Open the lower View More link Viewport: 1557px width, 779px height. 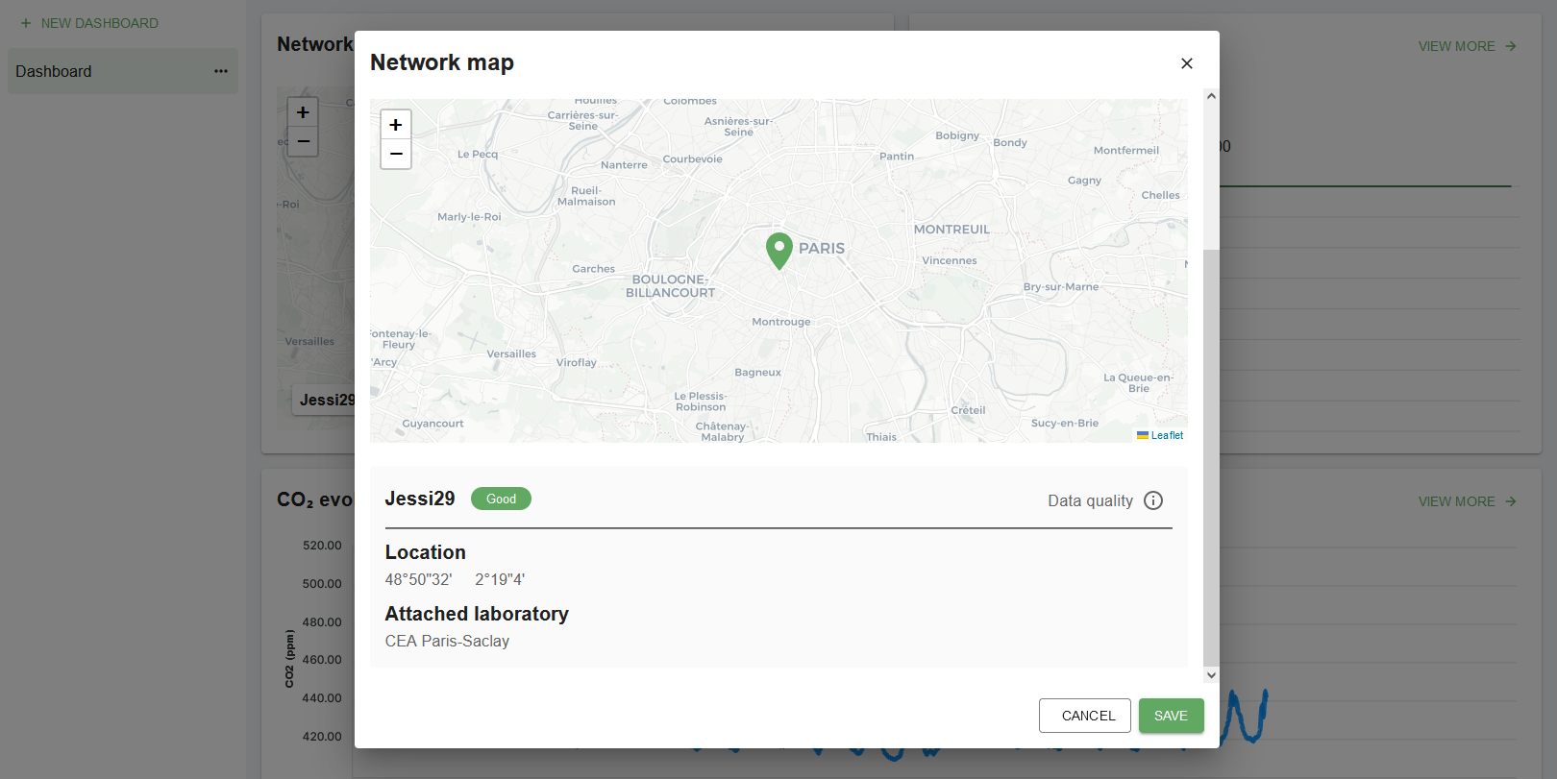(x=1467, y=501)
